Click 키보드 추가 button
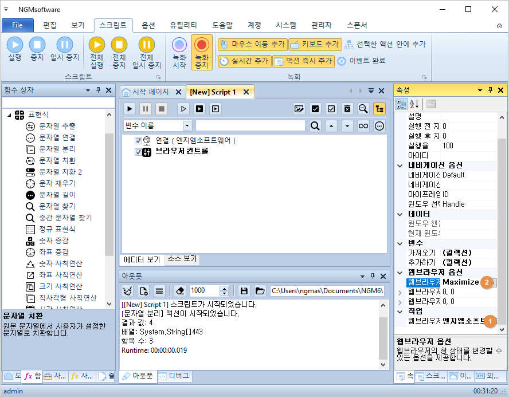This screenshot has height=398, width=509. (x=315, y=45)
